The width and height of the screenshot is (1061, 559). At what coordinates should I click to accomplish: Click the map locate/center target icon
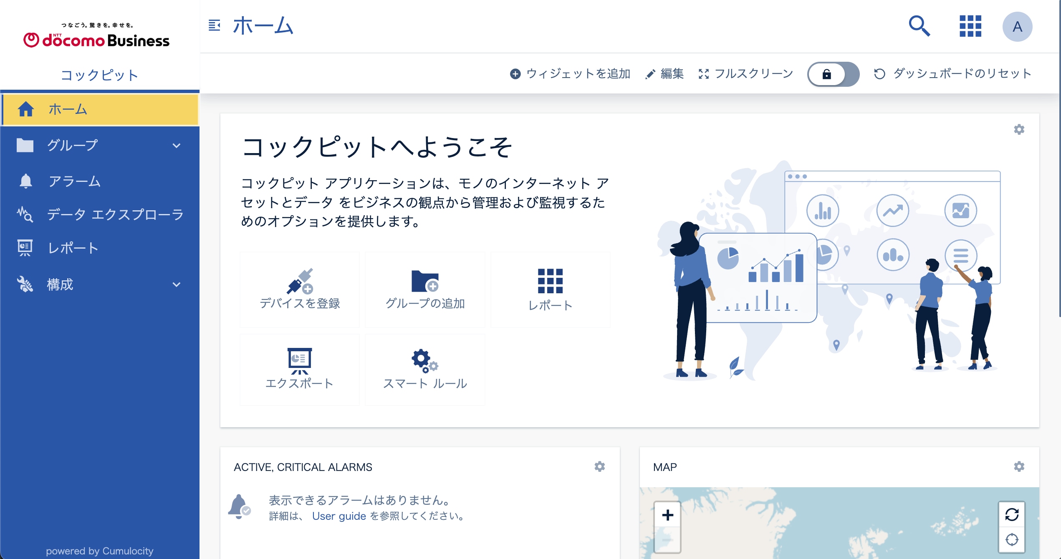pos(1012,539)
